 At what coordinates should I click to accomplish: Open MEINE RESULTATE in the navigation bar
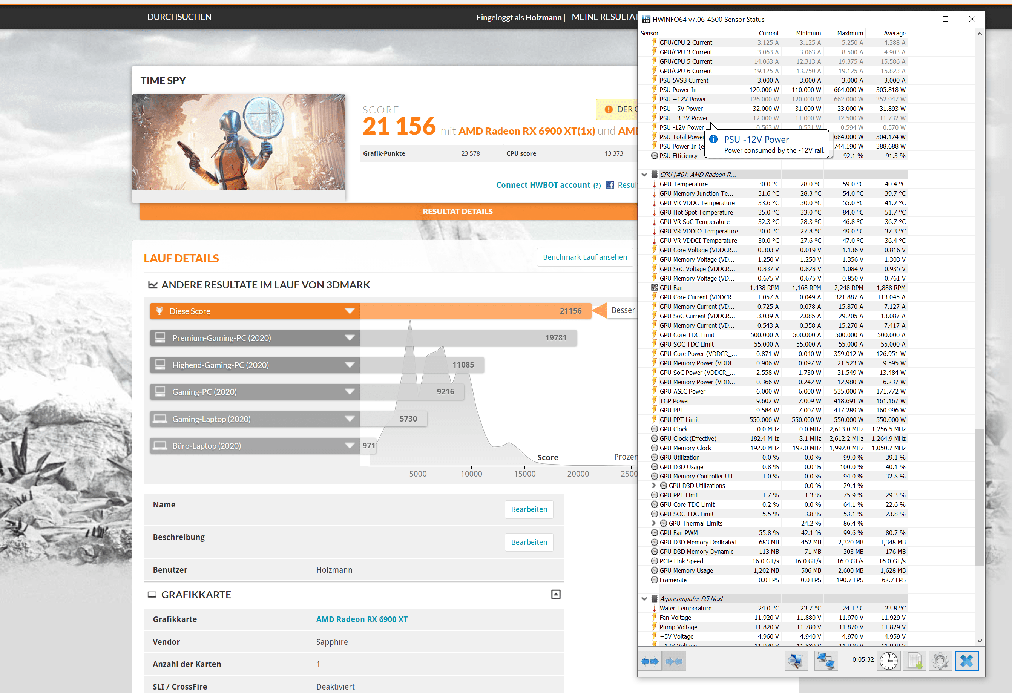604,17
